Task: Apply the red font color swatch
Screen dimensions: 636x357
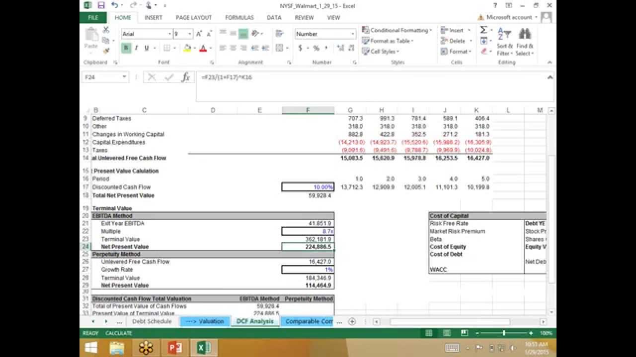Action: coord(203,48)
